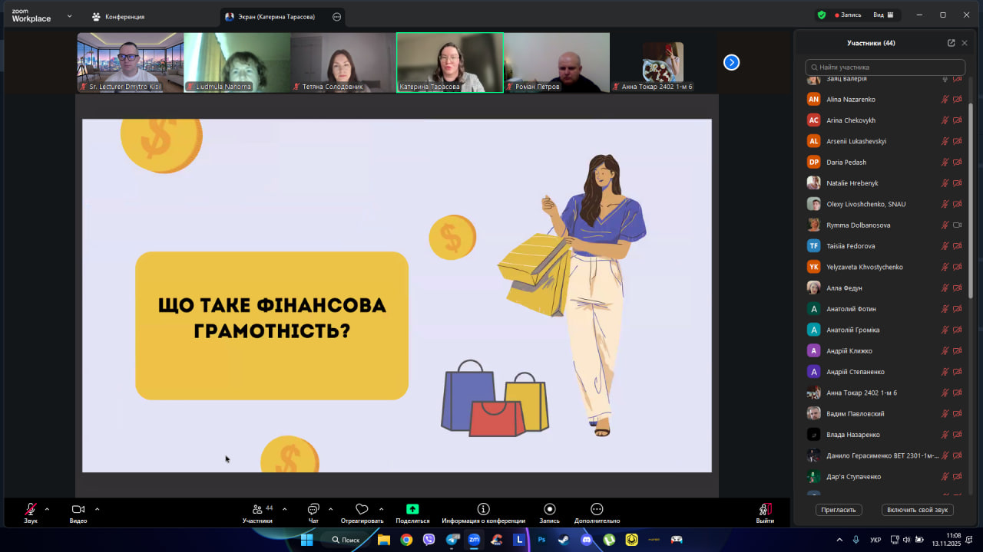
Task: Open the Чат (Chat) panel
Action: (x=313, y=510)
